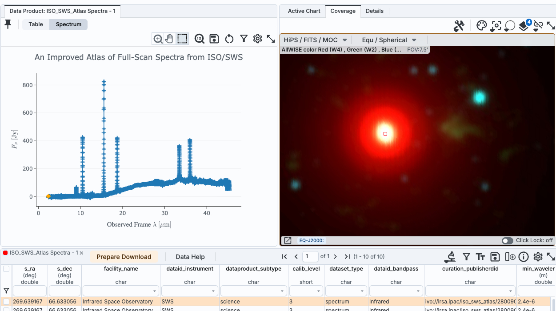This screenshot has width=556, height=311.
Task: Expand the Equ / Spherical dropdown
Action: [x=389, y=40]
